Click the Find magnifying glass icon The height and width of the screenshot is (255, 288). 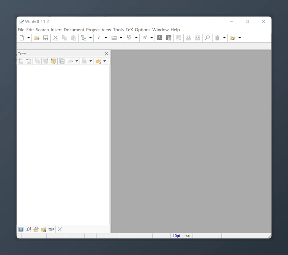click(207, 38)
